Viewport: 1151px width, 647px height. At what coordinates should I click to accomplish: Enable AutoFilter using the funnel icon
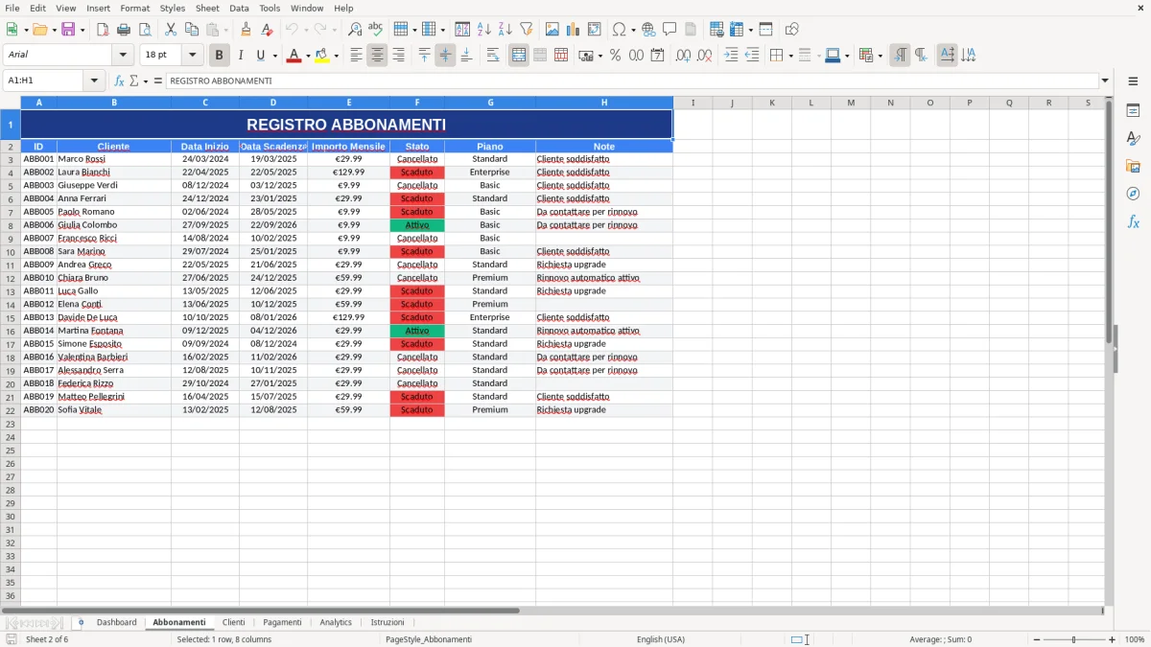pyautogui.click(x=526, y=29)
